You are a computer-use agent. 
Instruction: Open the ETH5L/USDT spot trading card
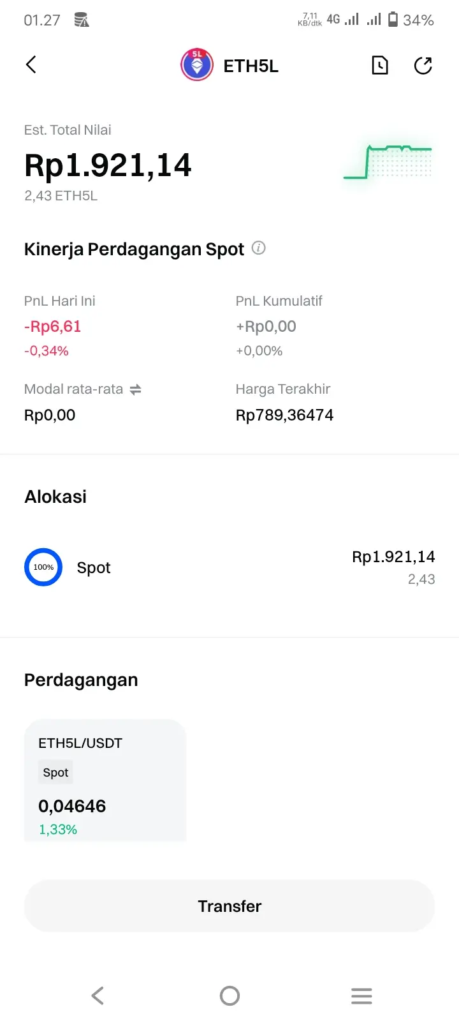[105, 780]
